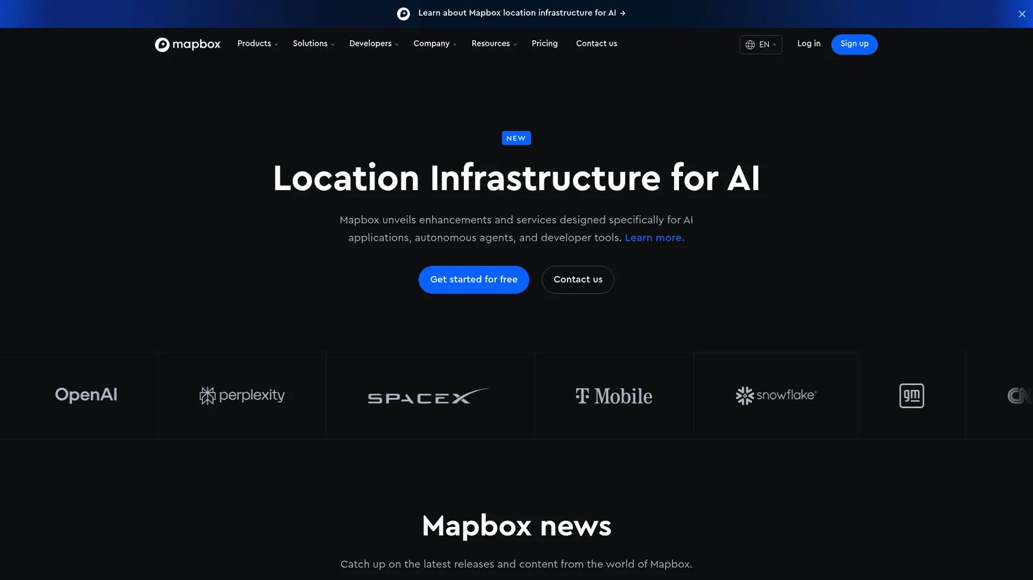Click the blue Sign up button
The height and width of the screenshot is (580, 1033).
pos(854,44)
